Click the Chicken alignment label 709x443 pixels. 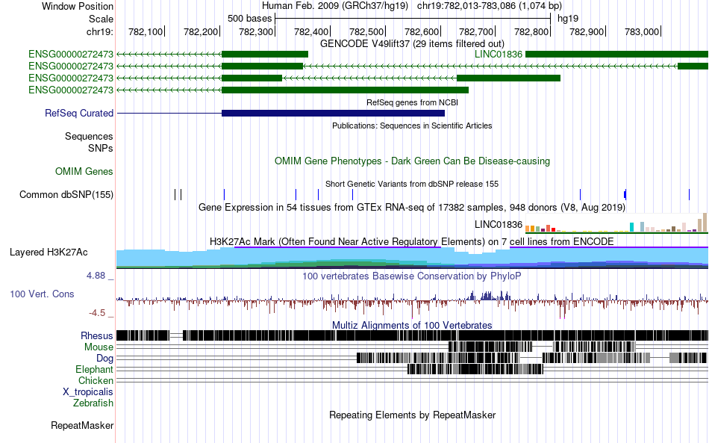tap(96, 380)
